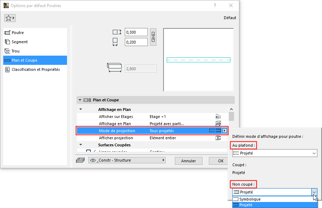Select the Trou panel
The image size is (322, 208).
tap(35, 51)
